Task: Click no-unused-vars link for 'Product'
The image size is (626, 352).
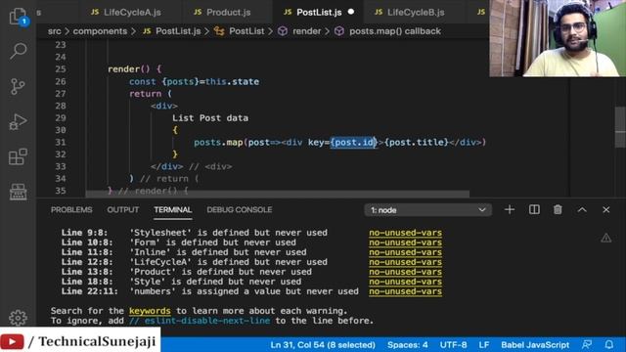Action: point(405,272)
